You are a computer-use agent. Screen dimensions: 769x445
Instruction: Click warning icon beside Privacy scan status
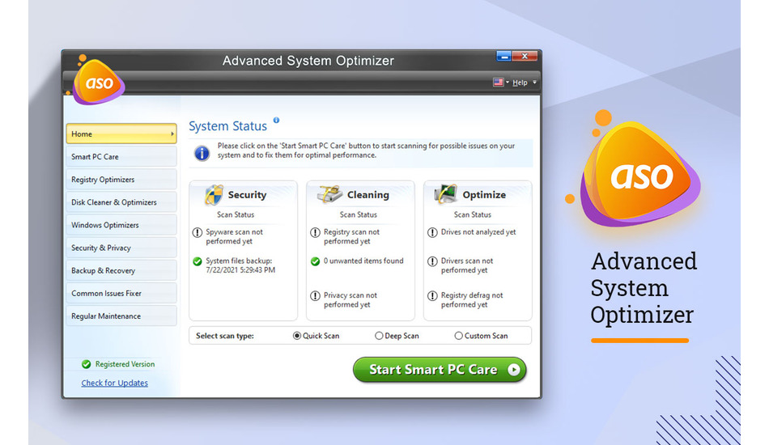pos(316,295)
